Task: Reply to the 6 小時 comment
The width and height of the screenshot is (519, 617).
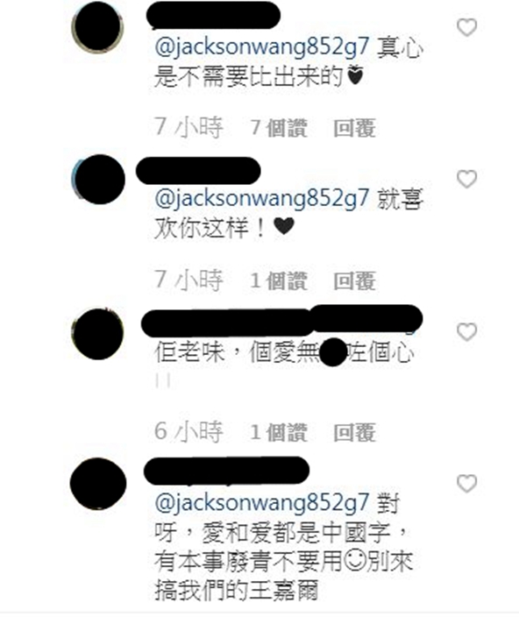Action: point(354,432)
